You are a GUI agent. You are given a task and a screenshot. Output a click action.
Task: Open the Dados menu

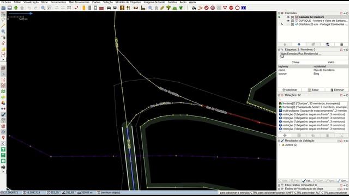click(x=96, y=2)
